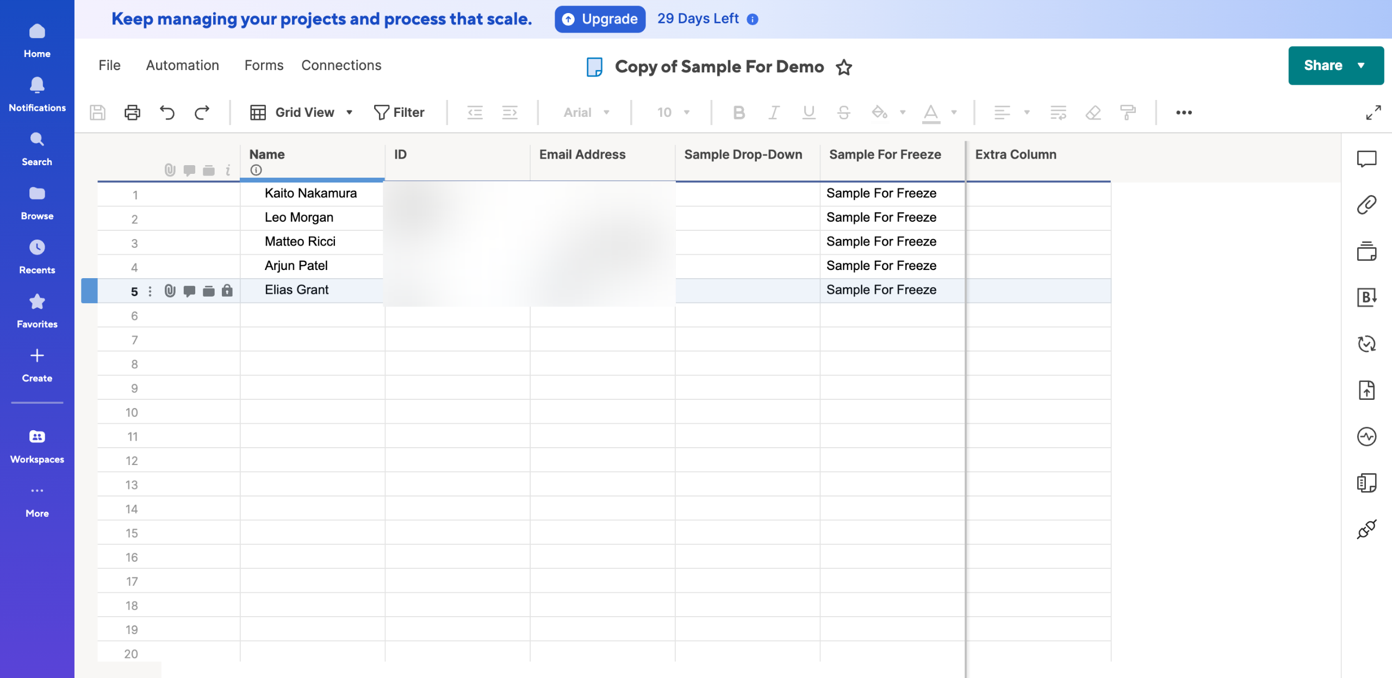Screen dimensions: 1392x678
Task: Click sheet title Copy of Sample For Demo
Action: tap(719, 66)
